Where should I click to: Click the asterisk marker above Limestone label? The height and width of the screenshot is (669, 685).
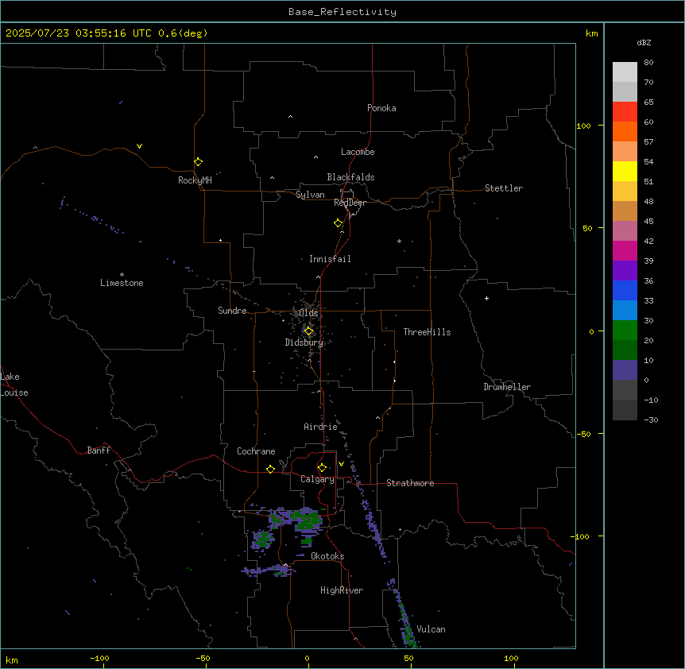pos(122,274)
